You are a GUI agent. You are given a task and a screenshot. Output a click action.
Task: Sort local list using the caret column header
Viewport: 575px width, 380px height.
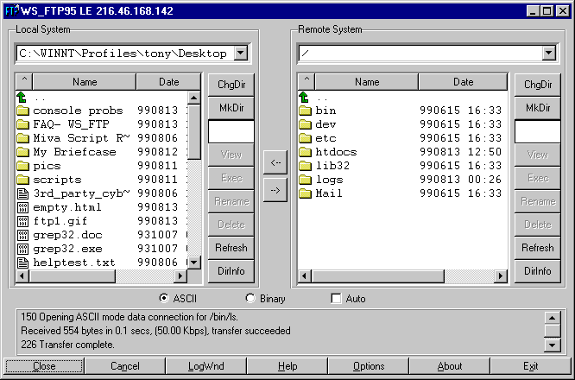point(24,81)
